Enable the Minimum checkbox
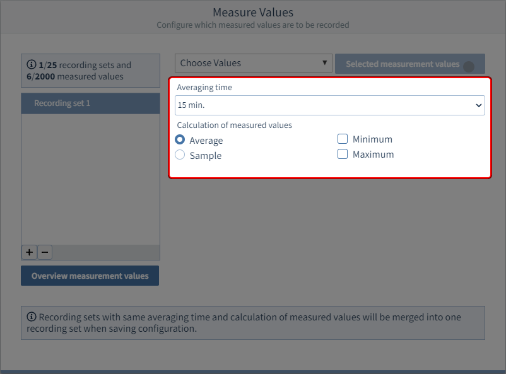Image resolution: width=506 pixels, height=374 pixels. pyautogui.click(x=343, y=139)
